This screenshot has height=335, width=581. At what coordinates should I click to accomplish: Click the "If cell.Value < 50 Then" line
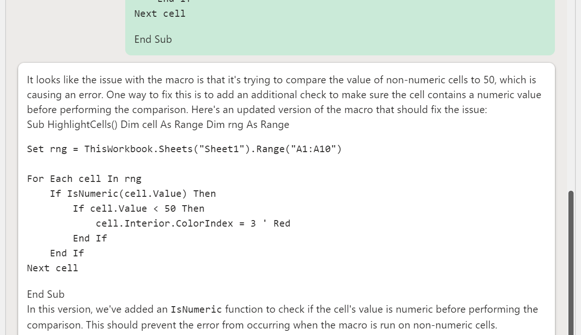pyautogui.click(x=138, y=208)
